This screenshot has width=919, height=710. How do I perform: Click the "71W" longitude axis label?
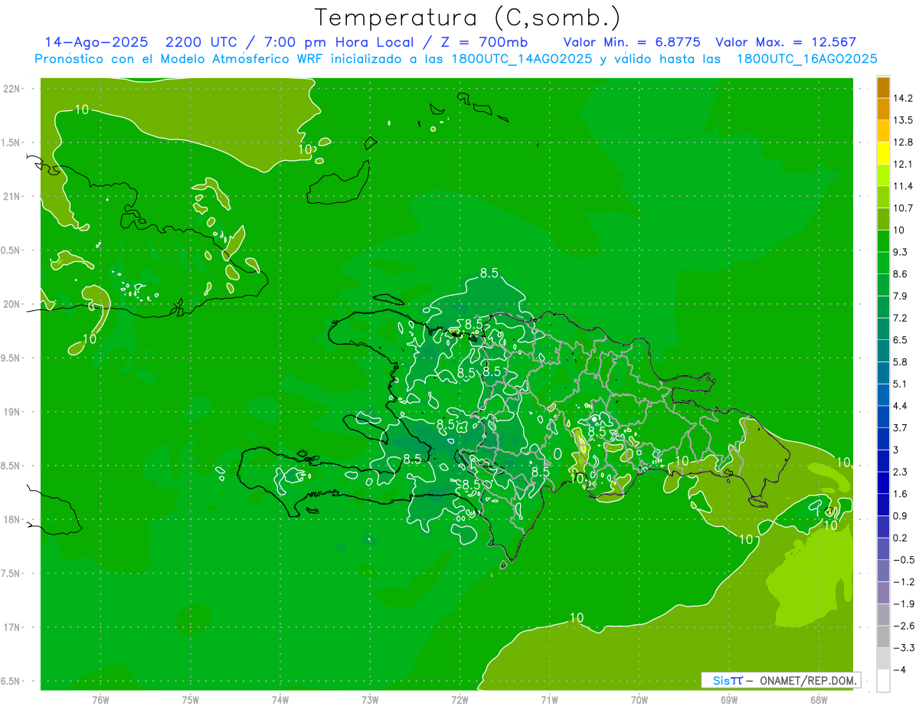click(x=549, y=700)
